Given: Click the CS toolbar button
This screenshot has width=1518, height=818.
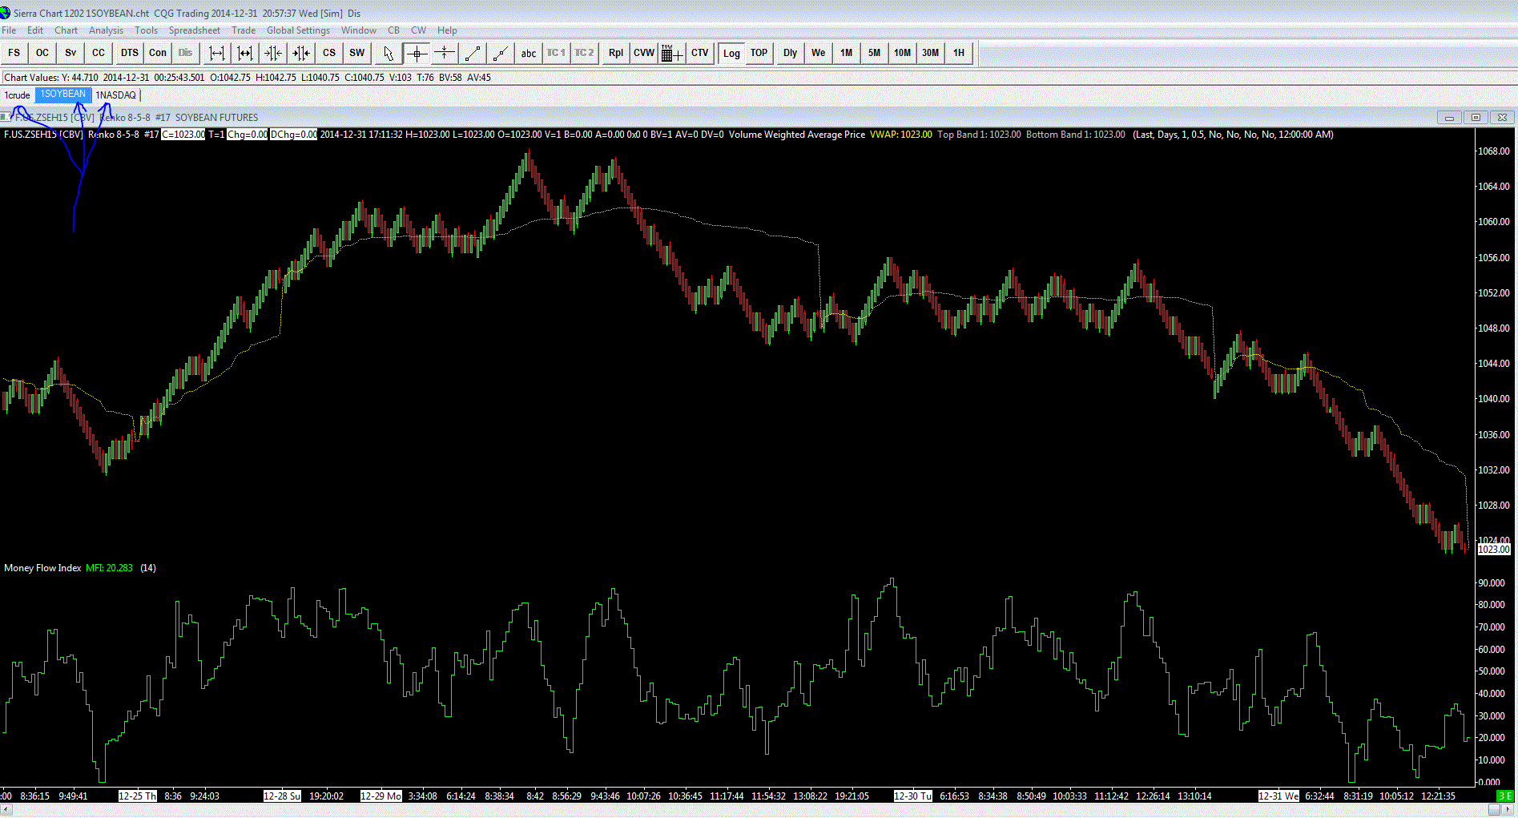Looking at the screenshot, I should coord(329,53).
